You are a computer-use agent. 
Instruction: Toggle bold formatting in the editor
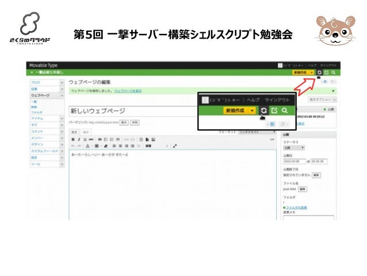[x=73, y=139]
